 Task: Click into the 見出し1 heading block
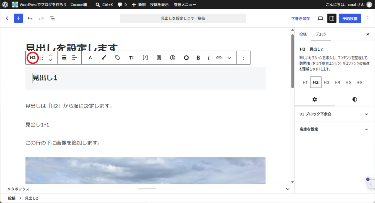pyautogui.click(x=145, y=78)
